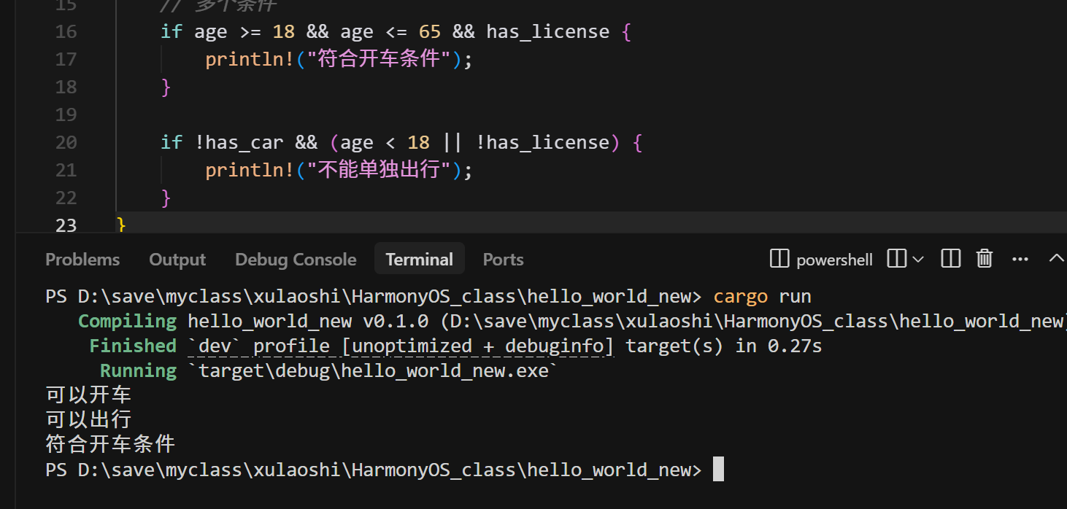Click line number 18 in the gutter
The width and height of the screenshot is (1067, 509).
tap(66, 87)
